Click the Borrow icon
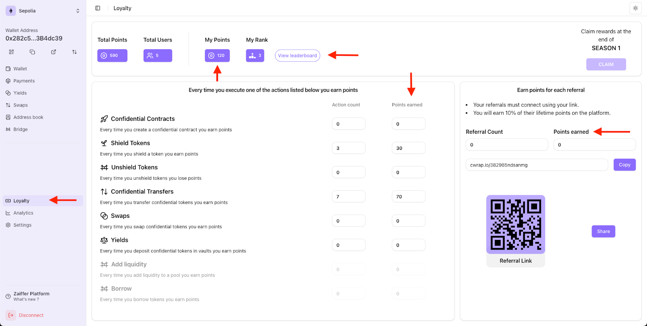 [104, 288]
